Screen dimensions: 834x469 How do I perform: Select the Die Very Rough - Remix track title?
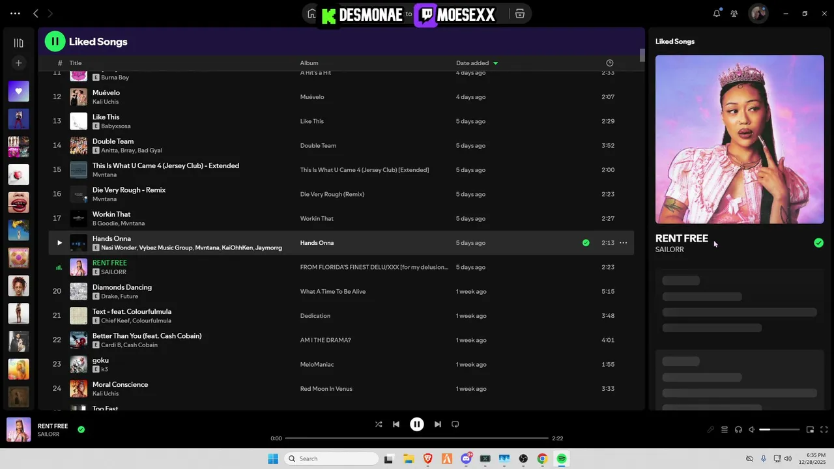pos(129,190)
